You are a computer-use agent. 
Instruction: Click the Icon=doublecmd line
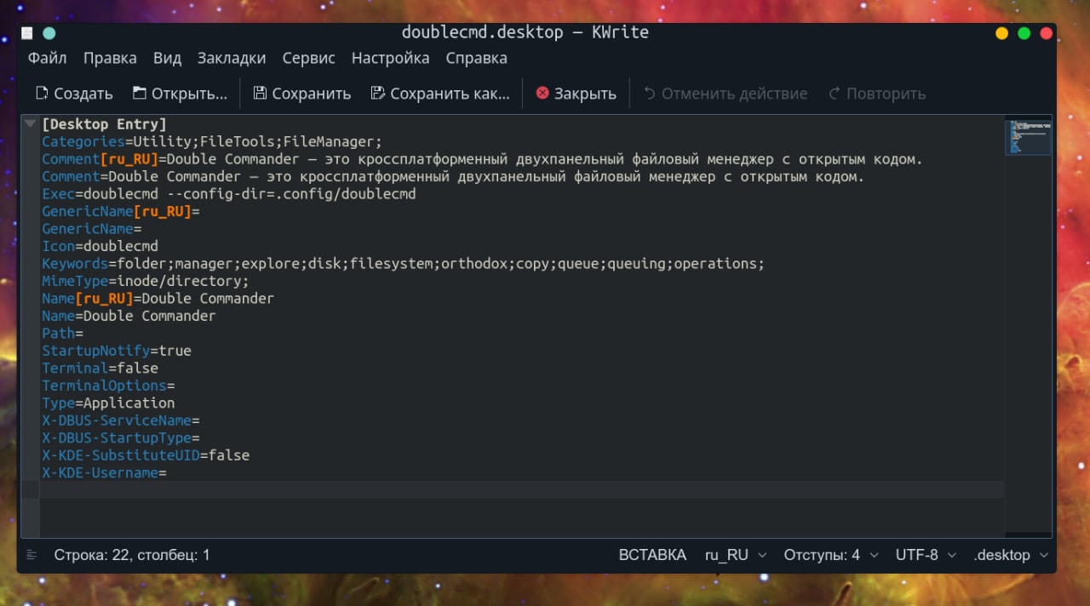tap(100, 246)
